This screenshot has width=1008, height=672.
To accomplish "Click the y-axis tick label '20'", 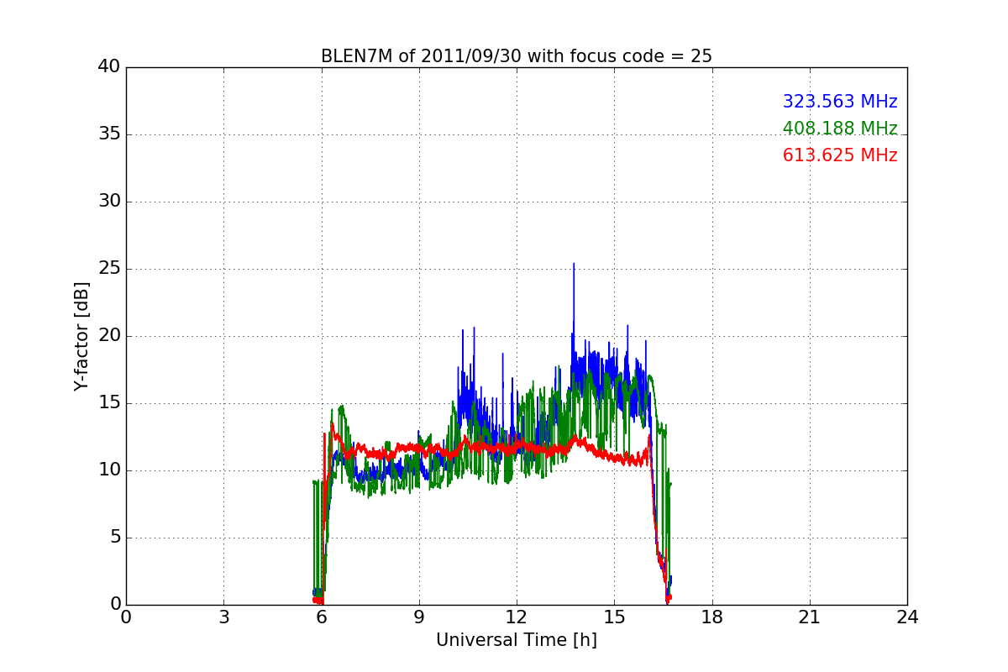I will point(109,336).
